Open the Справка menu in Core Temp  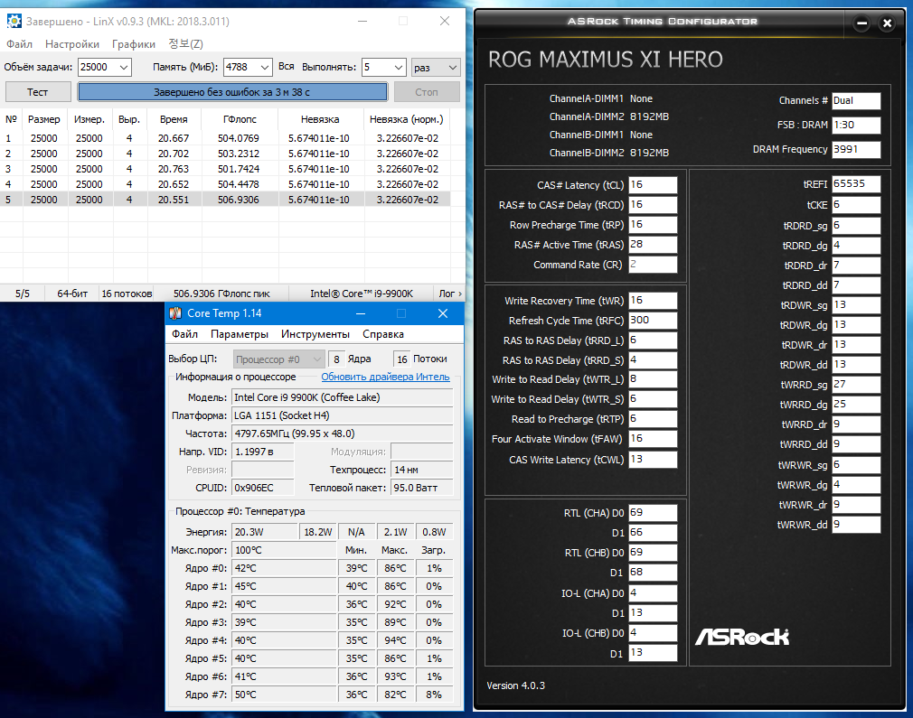pyautogui.click(x=383, y=334)
